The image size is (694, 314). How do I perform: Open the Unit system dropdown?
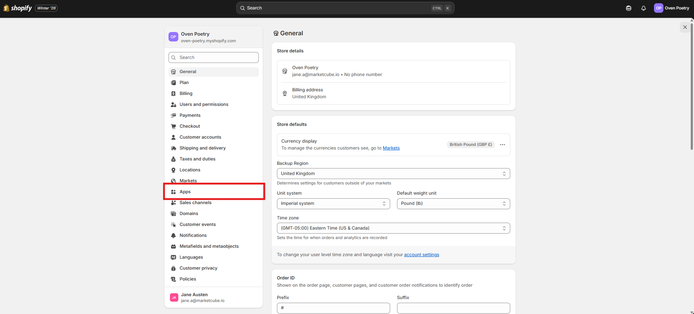333,203
